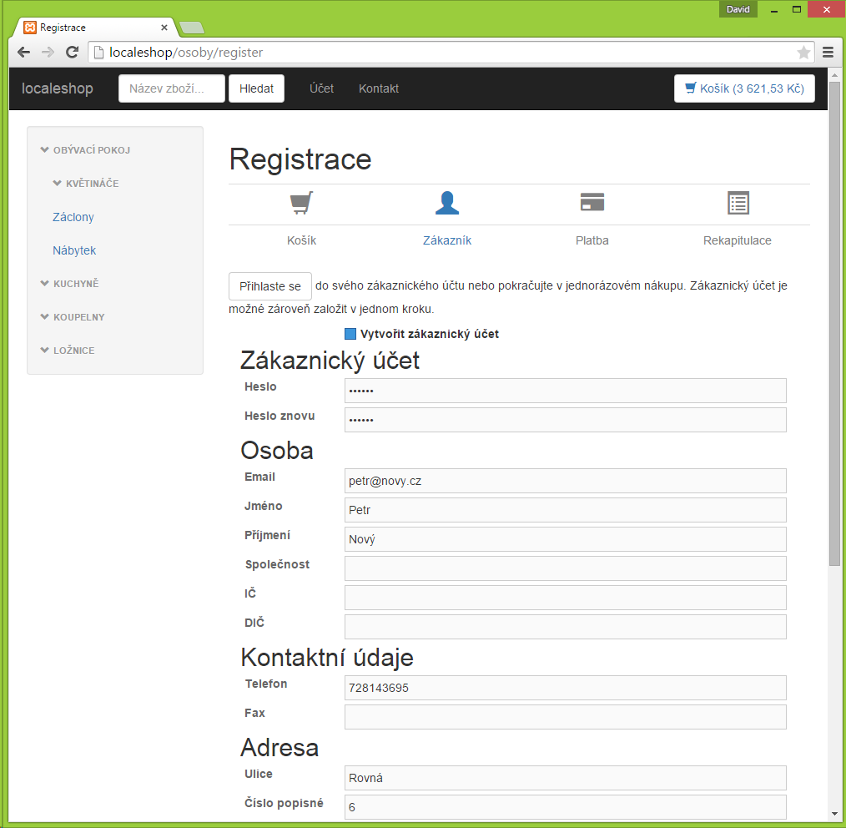
Task: Click the recapitulation list step icon
Action: pyautogui.click(x=738, y=203)
